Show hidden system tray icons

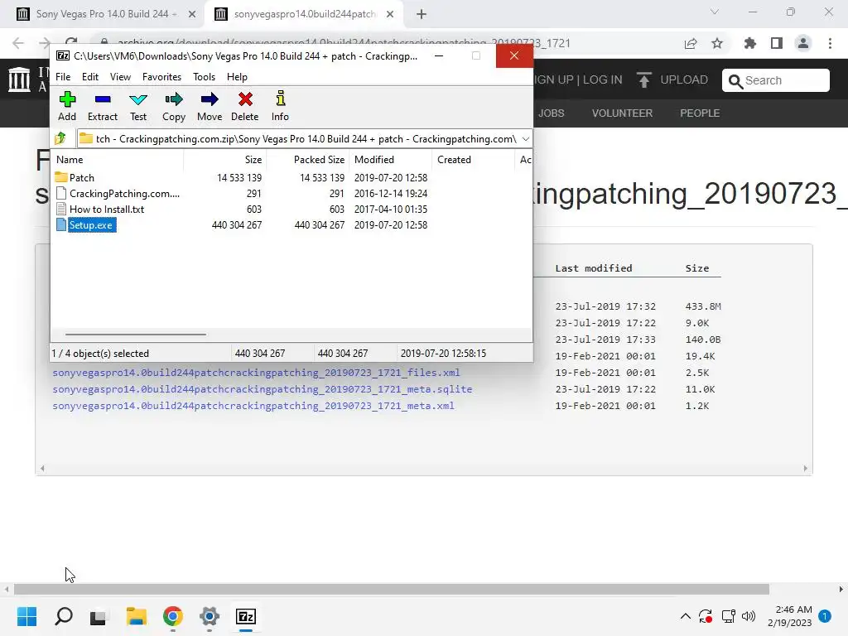[685, 616]
